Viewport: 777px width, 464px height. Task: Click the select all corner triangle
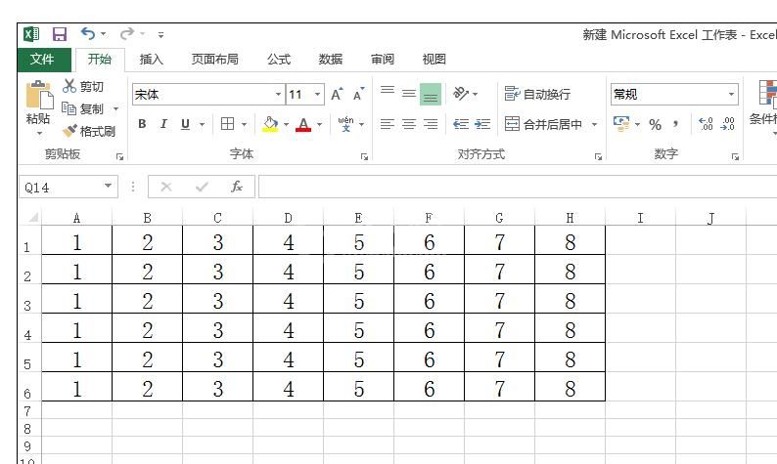tap(32, 218)
